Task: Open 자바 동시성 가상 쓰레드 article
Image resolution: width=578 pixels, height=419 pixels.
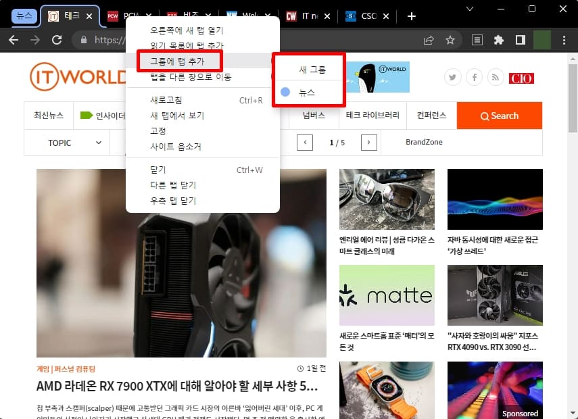Action: [492, 245]
